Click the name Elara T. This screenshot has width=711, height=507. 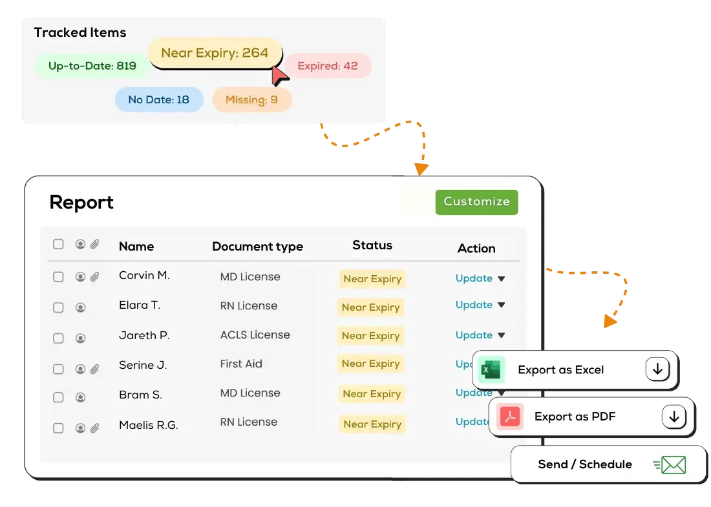point(140,305)
